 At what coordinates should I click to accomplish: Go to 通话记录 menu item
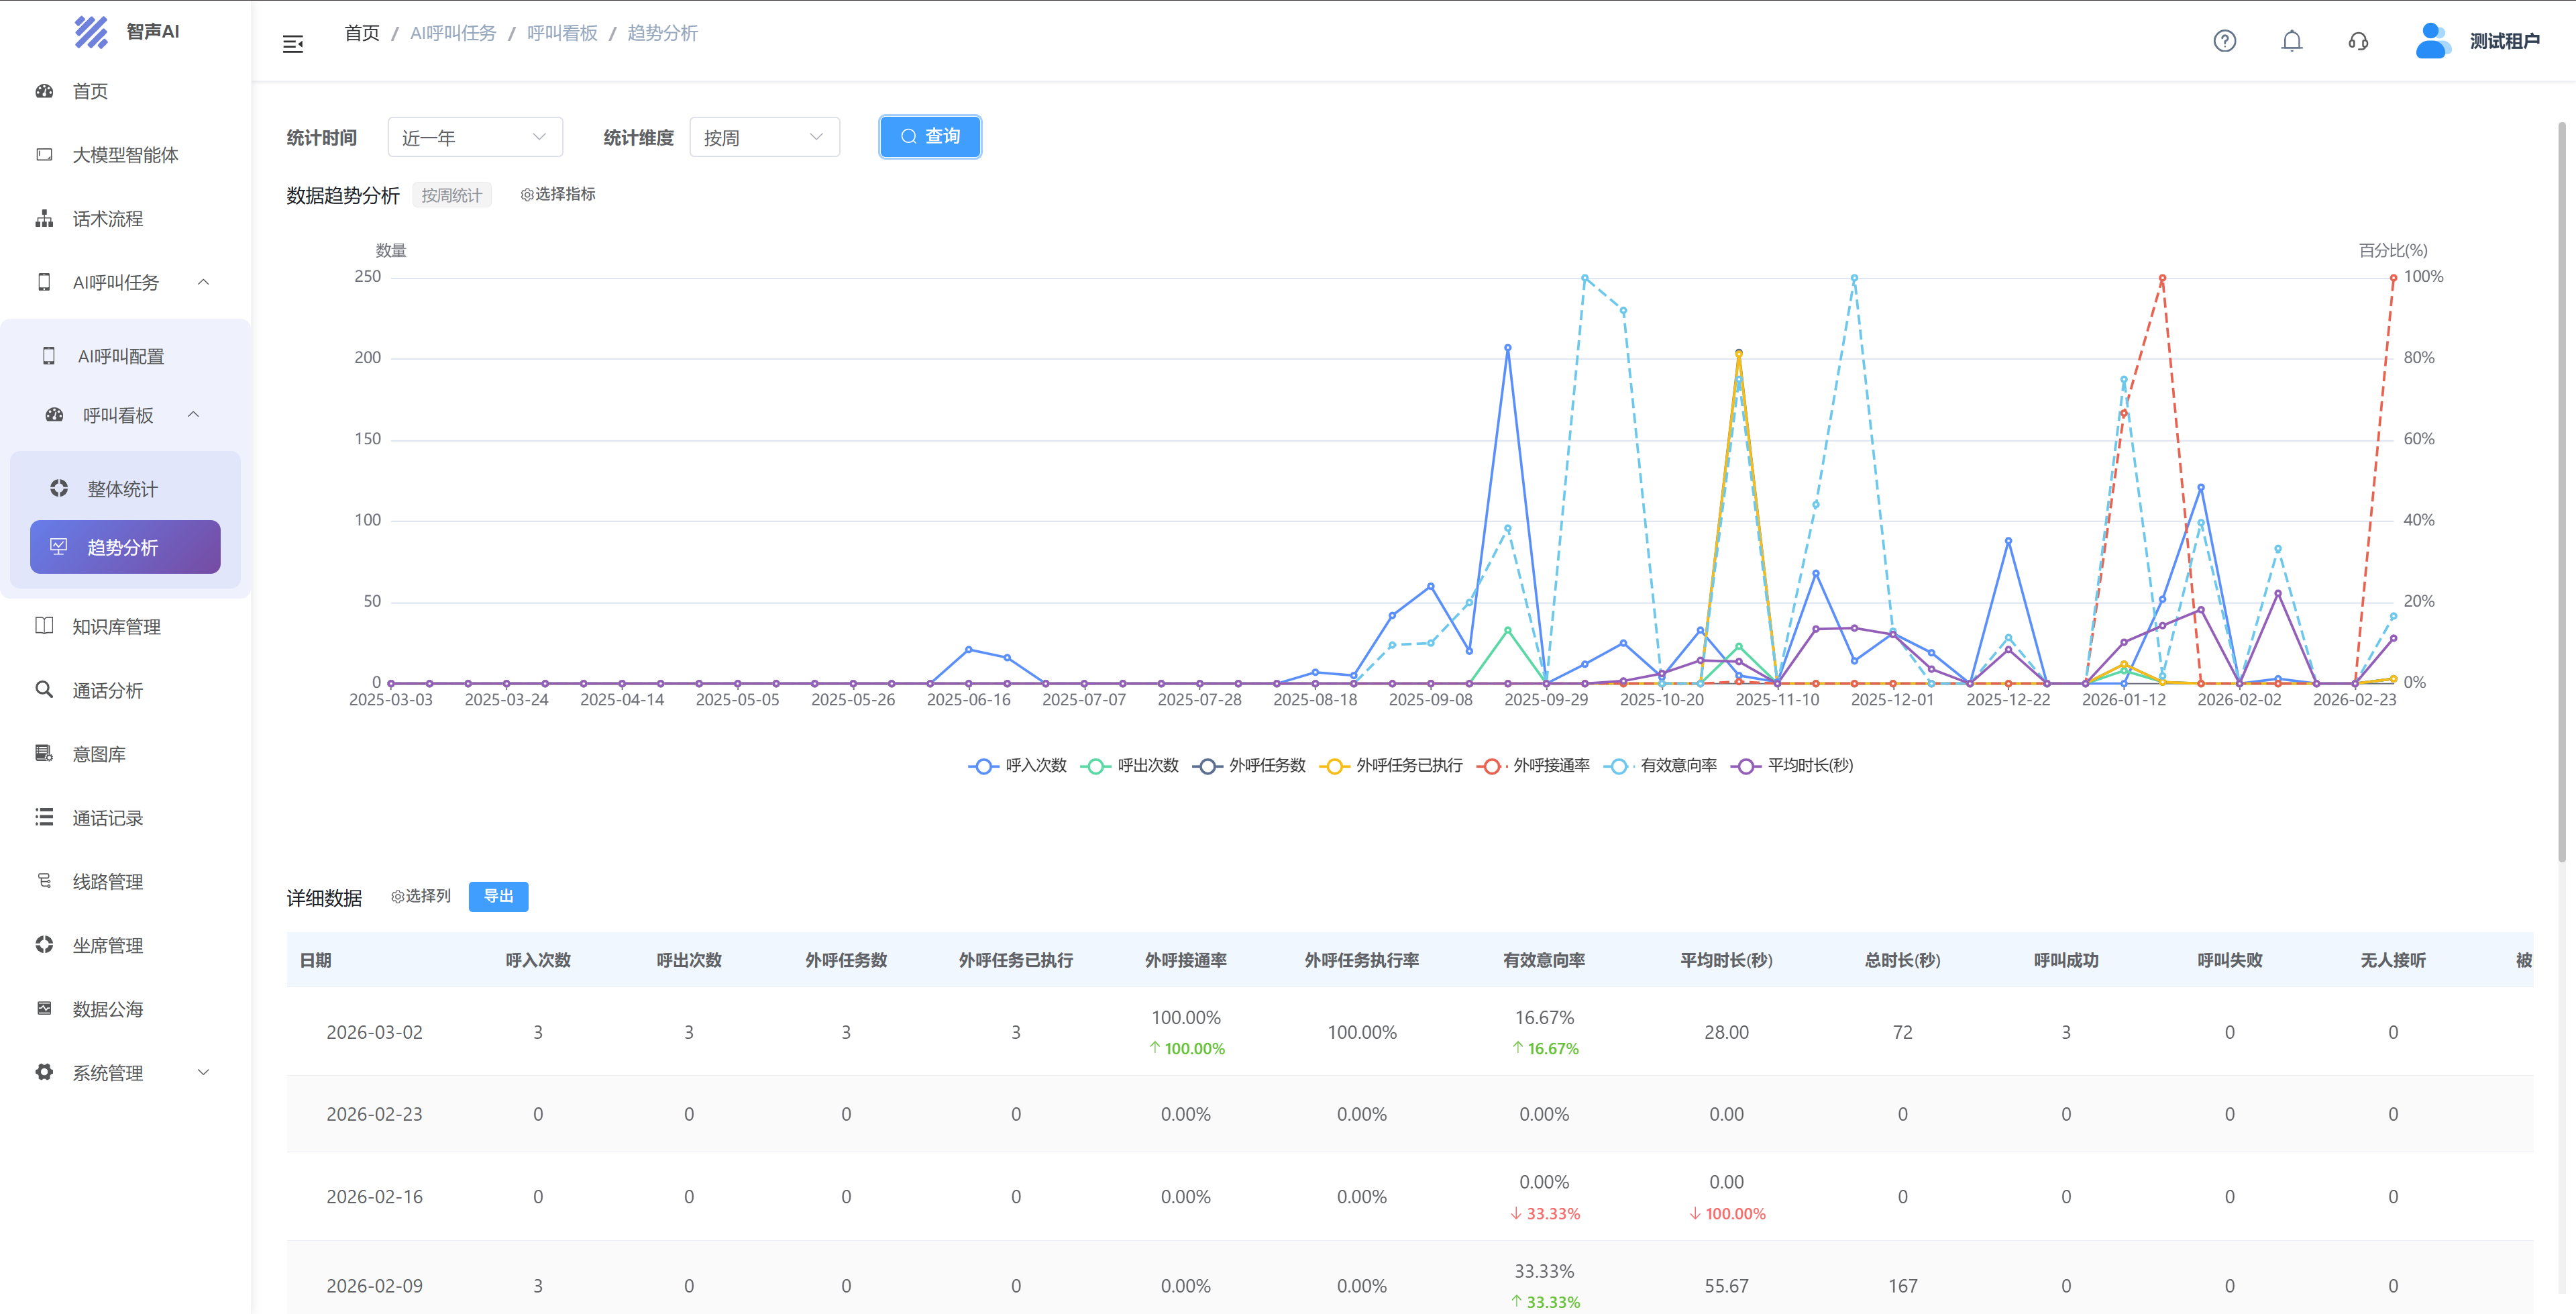click(x=107, y=817)
